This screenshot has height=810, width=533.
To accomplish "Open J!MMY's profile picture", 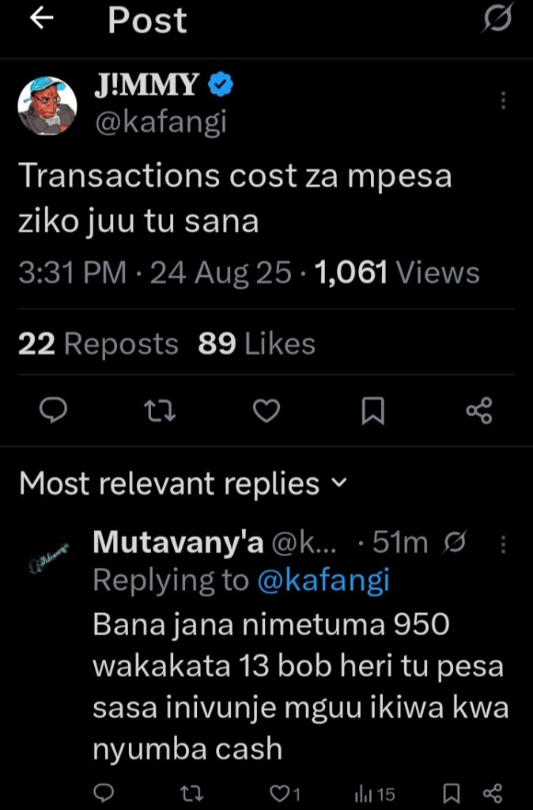I will click(x=47, y=106).
